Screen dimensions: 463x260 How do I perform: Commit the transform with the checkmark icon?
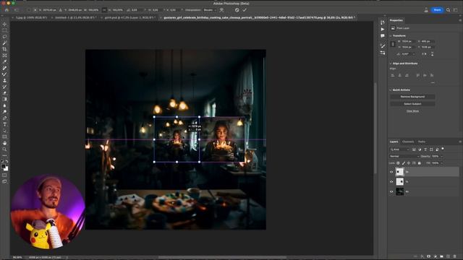coord(245,10)
